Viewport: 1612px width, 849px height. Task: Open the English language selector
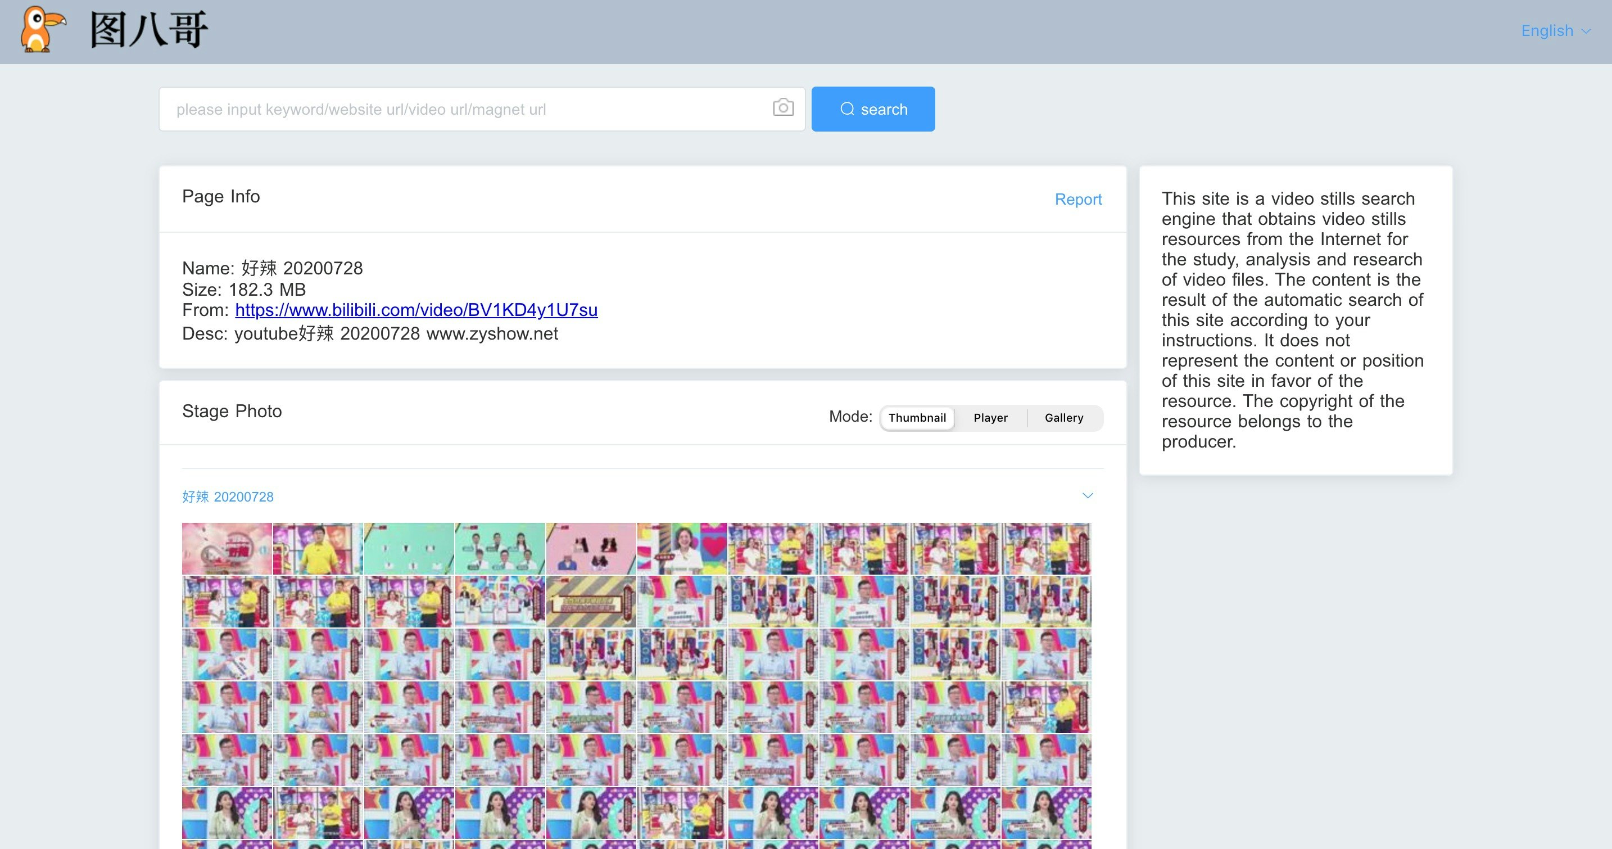[1548, 31]
